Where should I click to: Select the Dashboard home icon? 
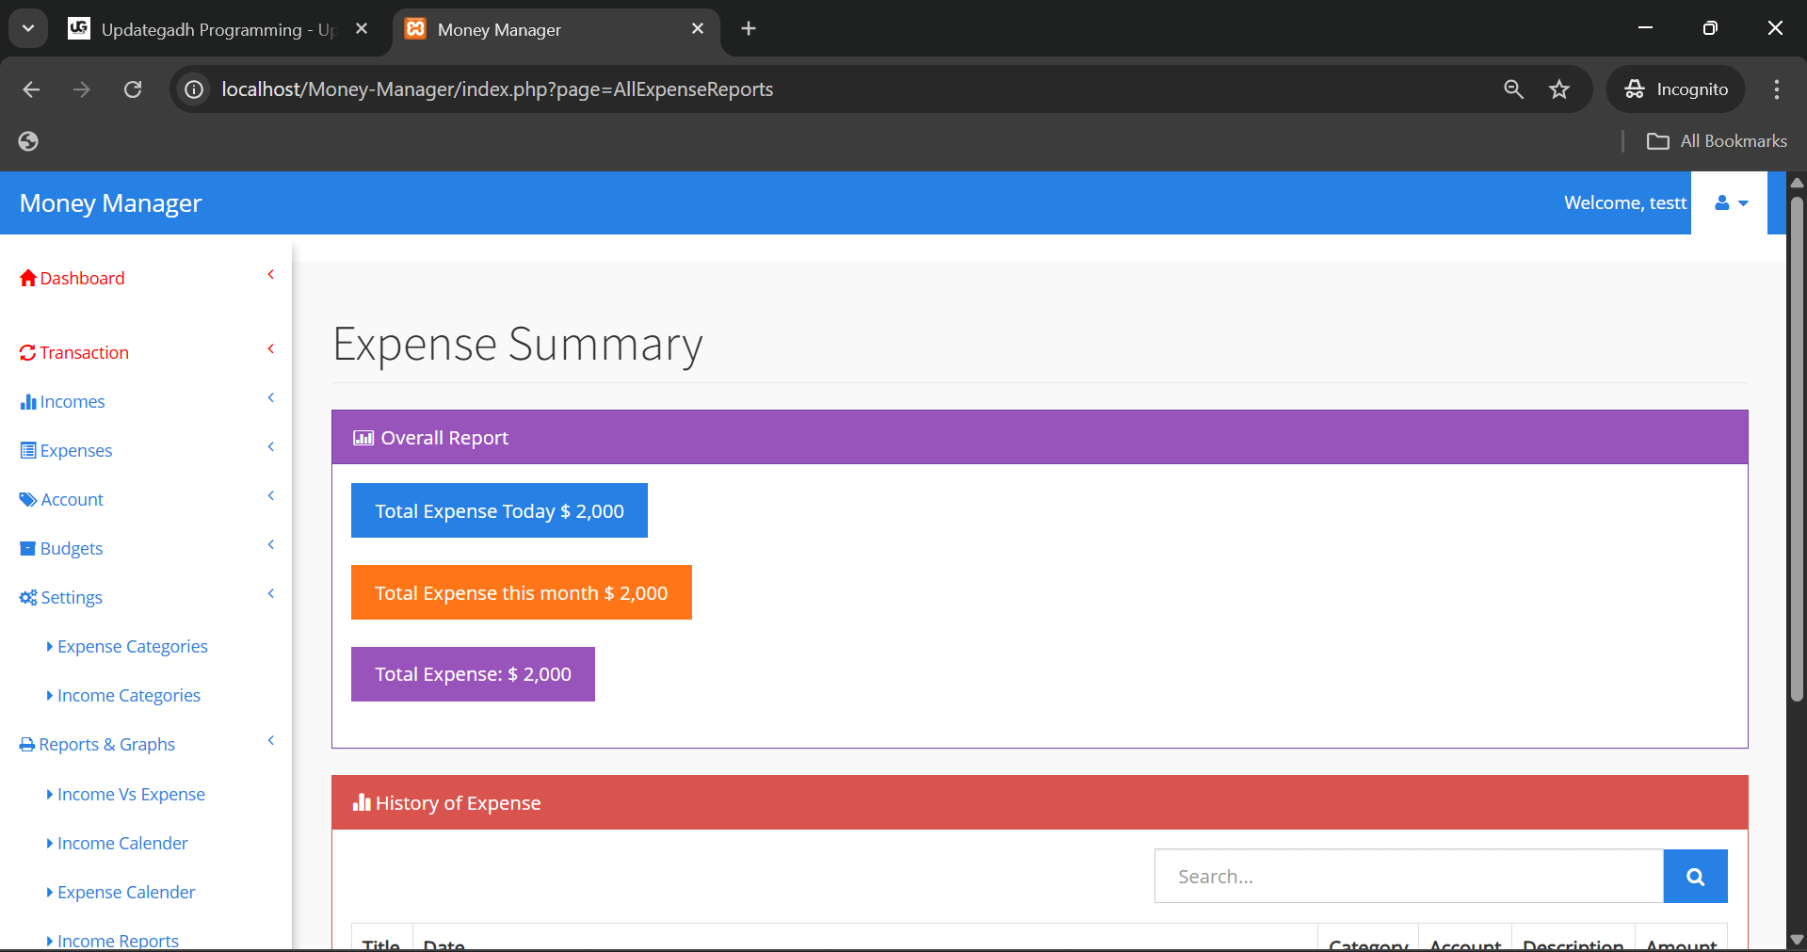tap(27, 278)
